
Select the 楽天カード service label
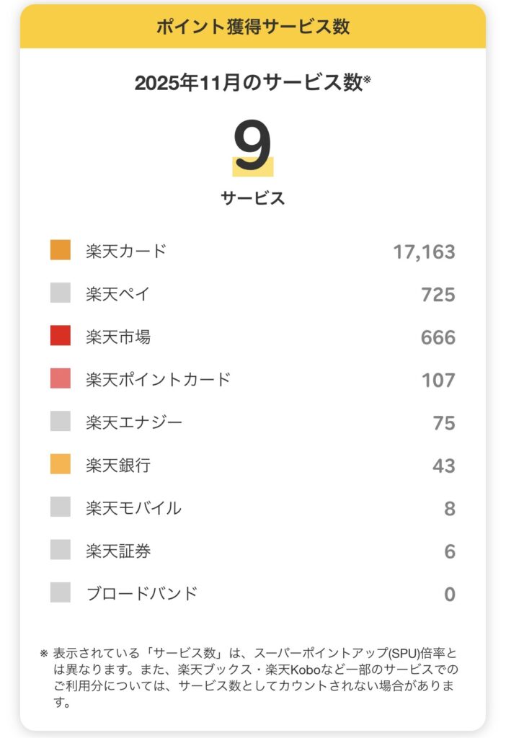(126, 251)
